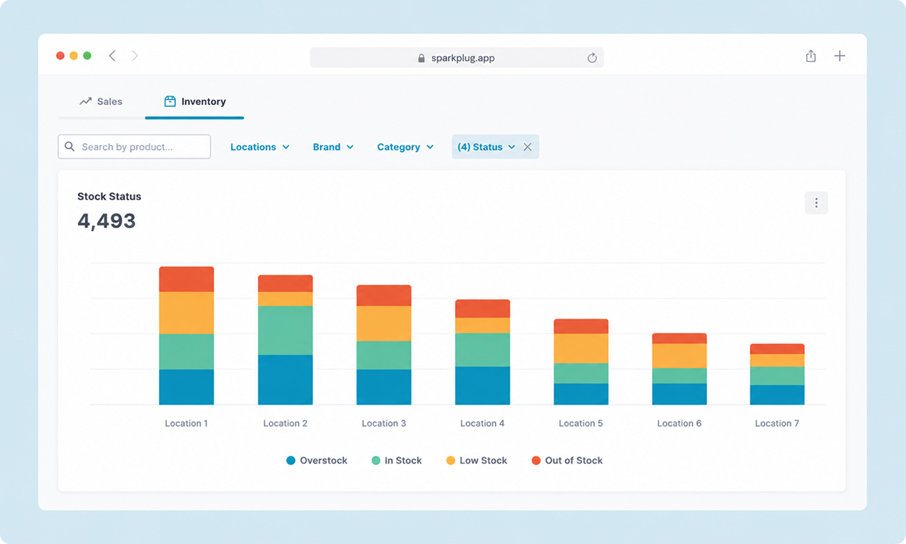Click Location 4 blue Overstock segment
This screenshot has width=906, height=544.
point(482,385)
